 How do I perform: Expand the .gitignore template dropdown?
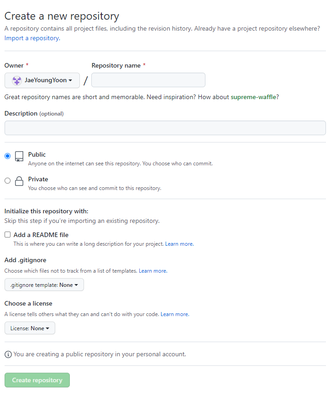[x=44, y=285]
